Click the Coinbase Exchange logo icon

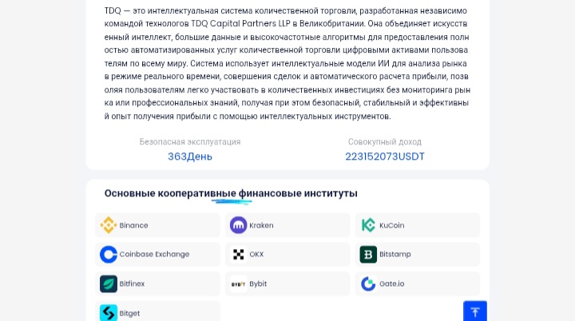click(109, 254)
